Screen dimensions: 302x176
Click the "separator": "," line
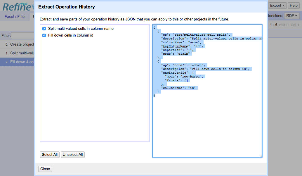177,50
